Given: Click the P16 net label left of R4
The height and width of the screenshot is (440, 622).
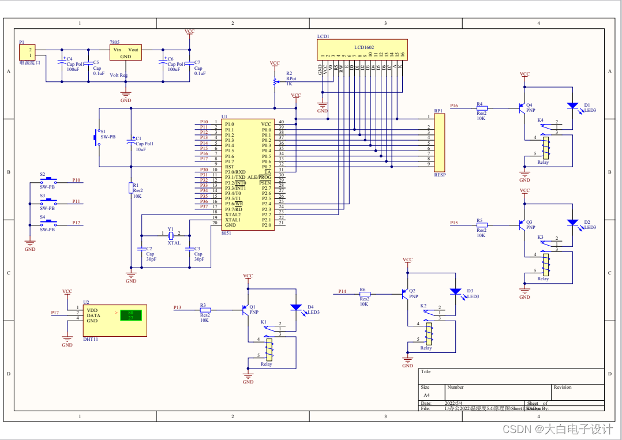Looking at the screenshot, I should [454, 106].
